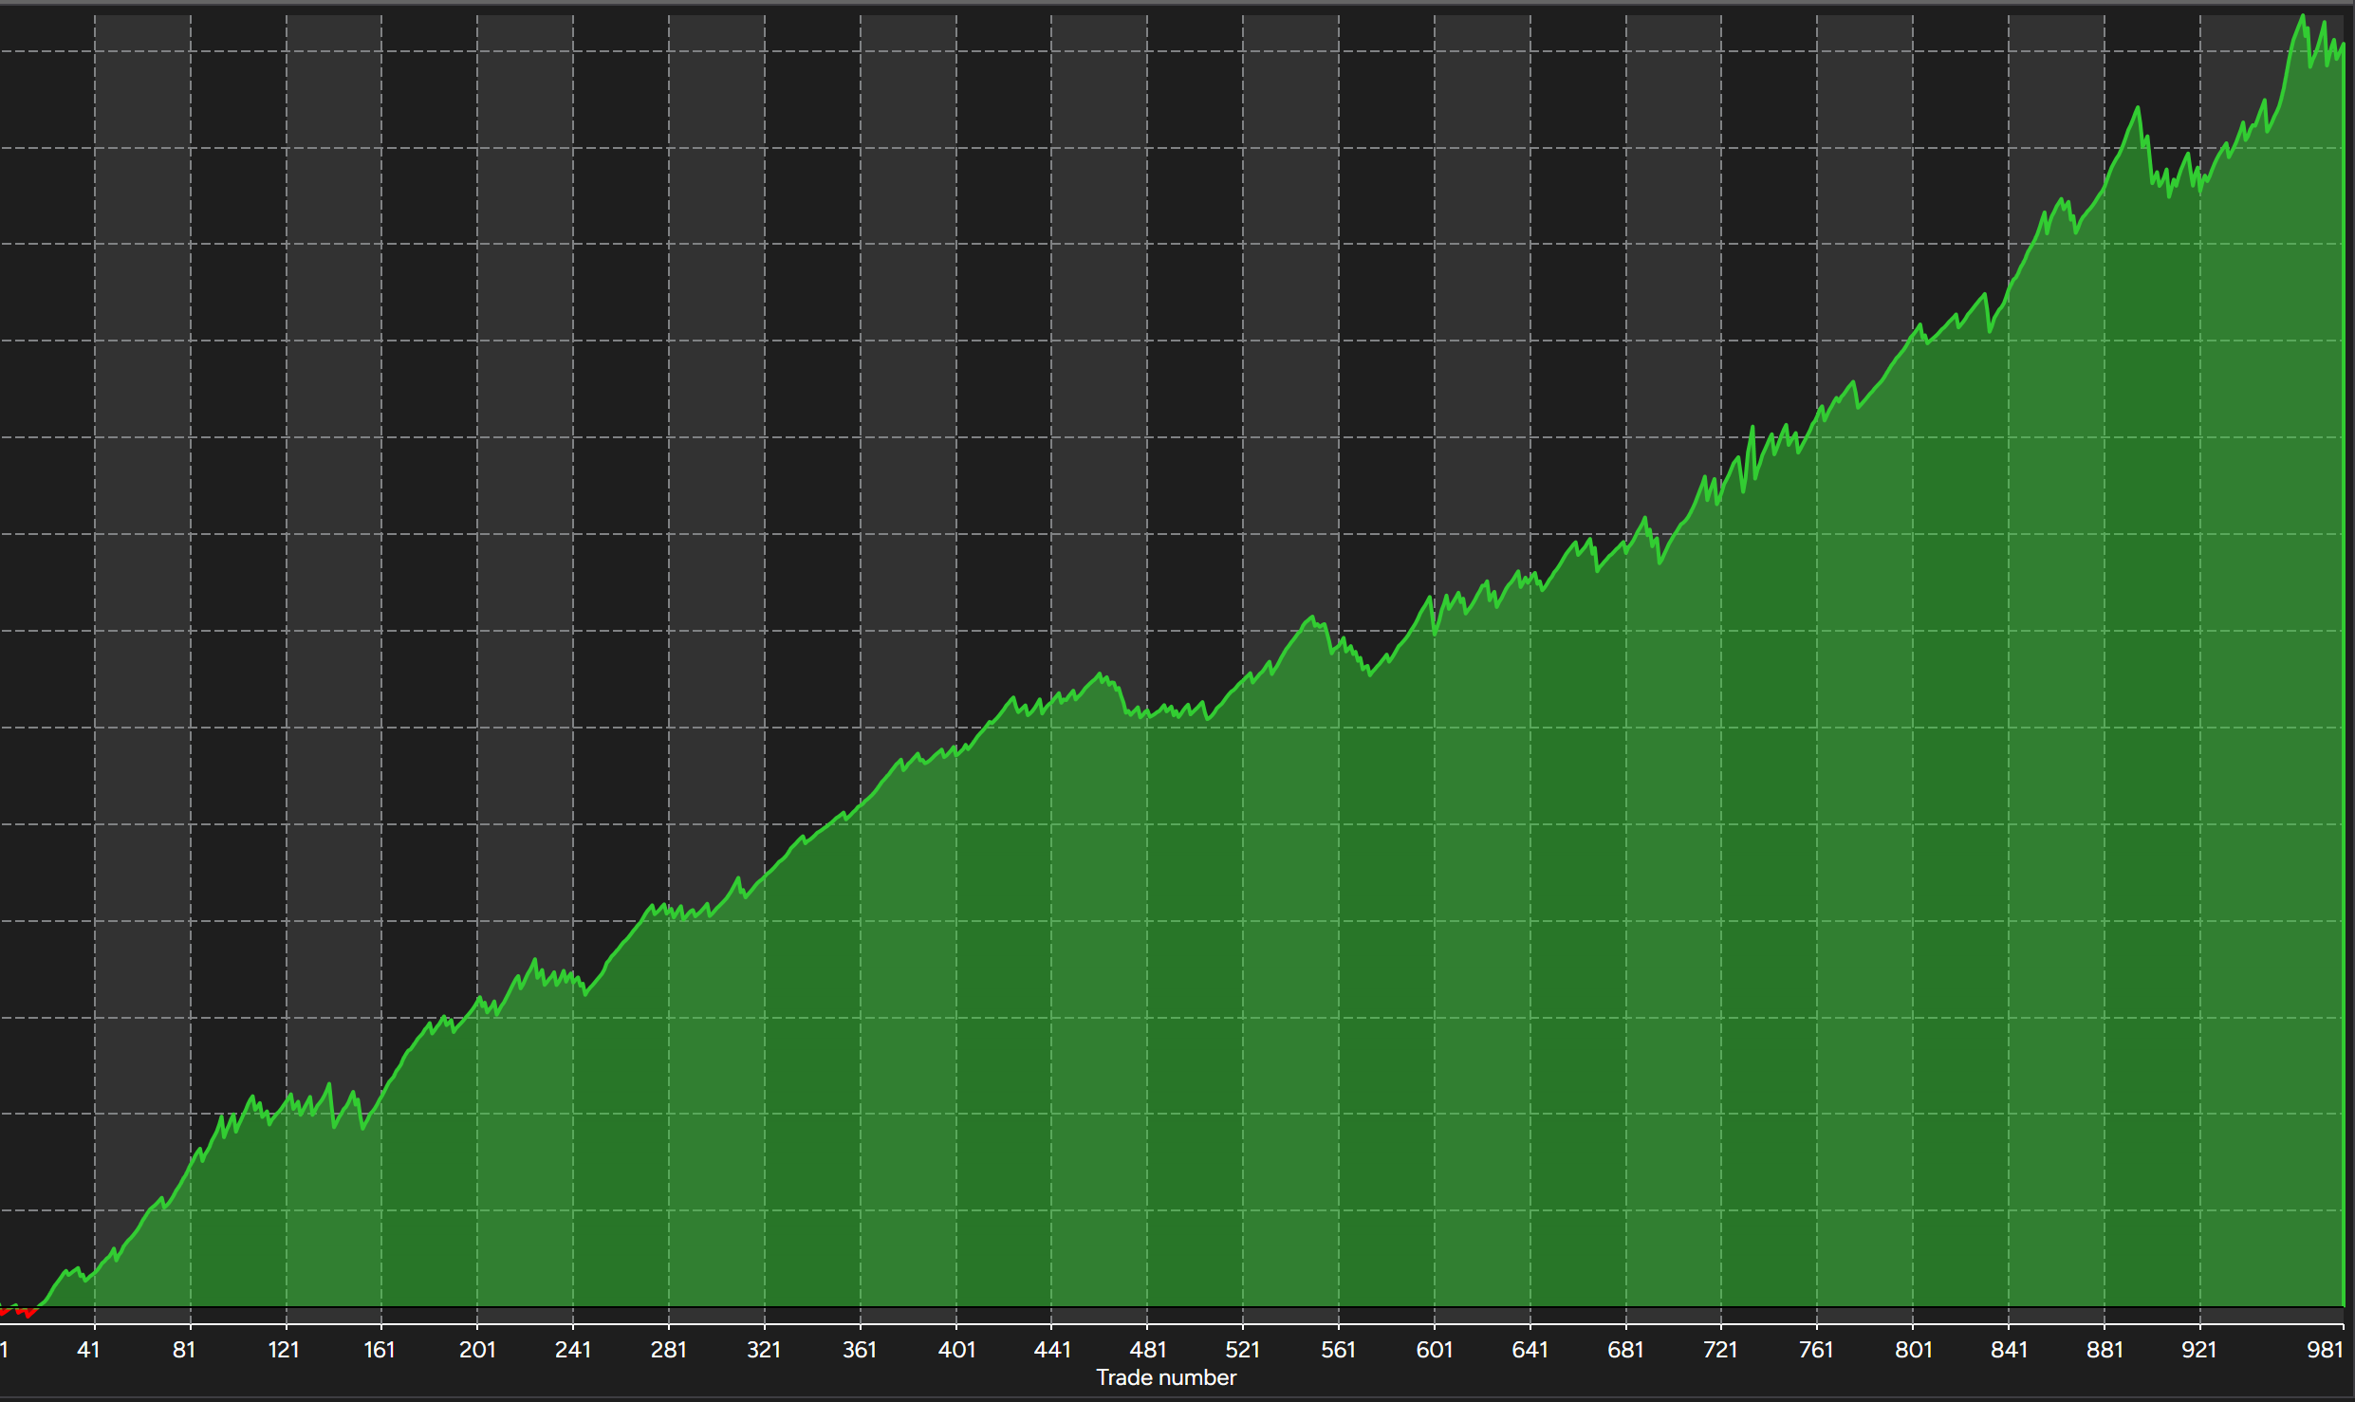This screenshot has width=2355, height=1402.
Task: Click the 841 trade number label
Action: [2010, 1350]
